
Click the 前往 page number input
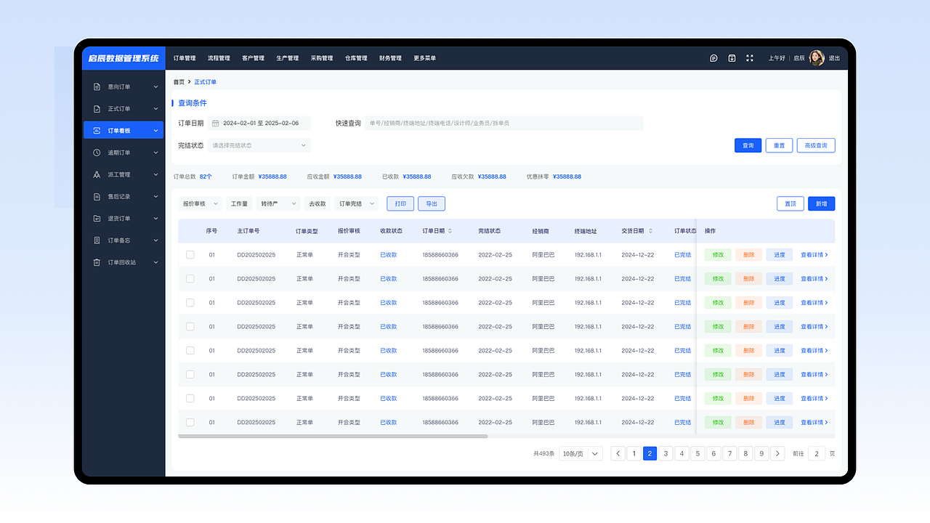pos(817,453)
